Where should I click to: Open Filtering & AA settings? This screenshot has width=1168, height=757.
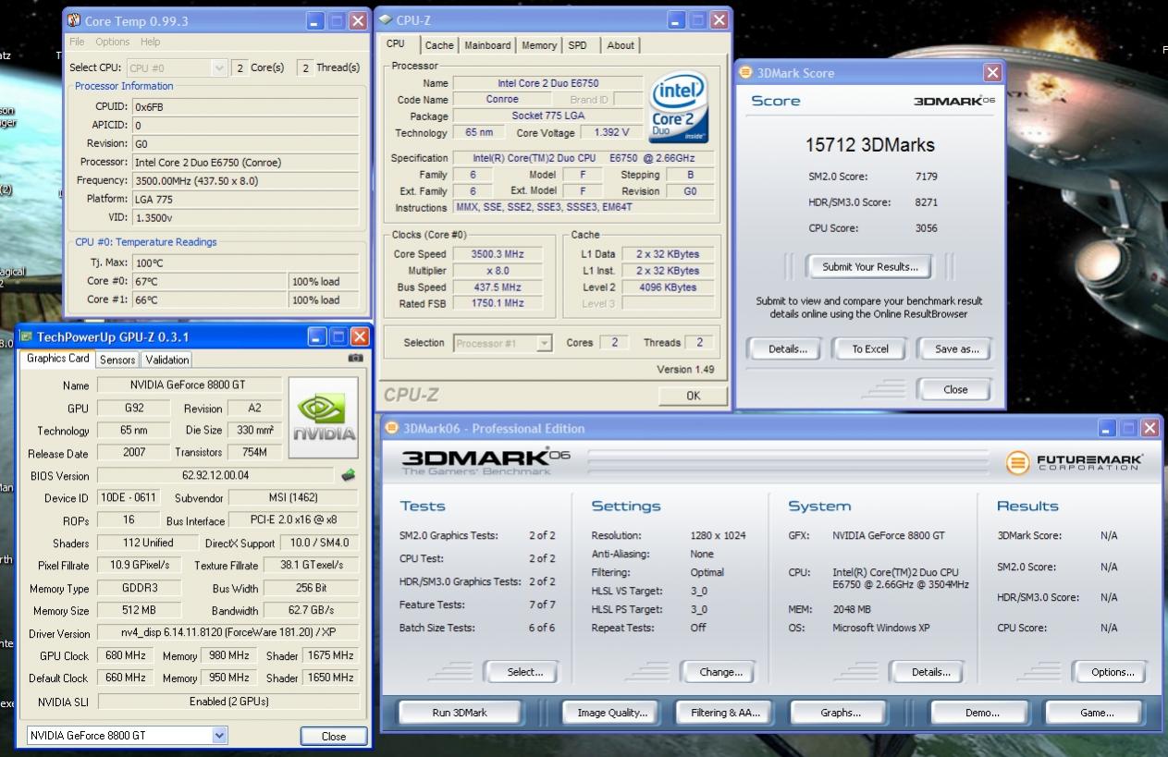coord(725,713)
